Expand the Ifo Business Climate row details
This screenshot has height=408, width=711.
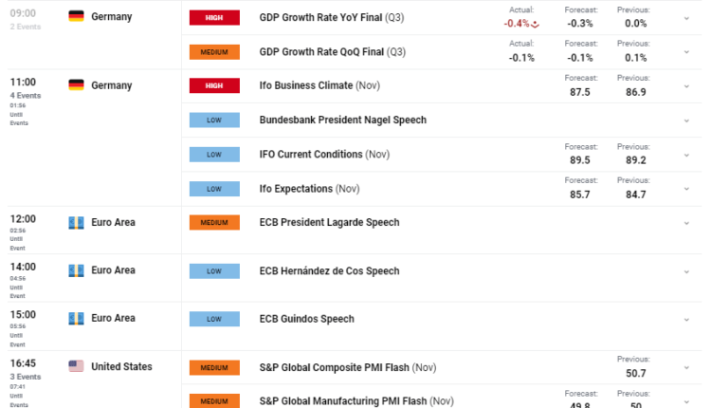[x=686, y=86]
